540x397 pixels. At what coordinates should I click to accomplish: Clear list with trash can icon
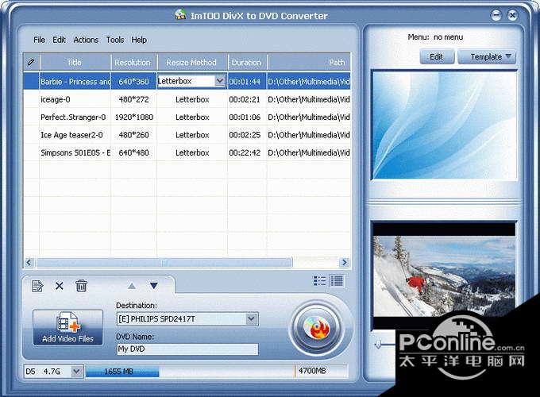(x=81, y=286)
